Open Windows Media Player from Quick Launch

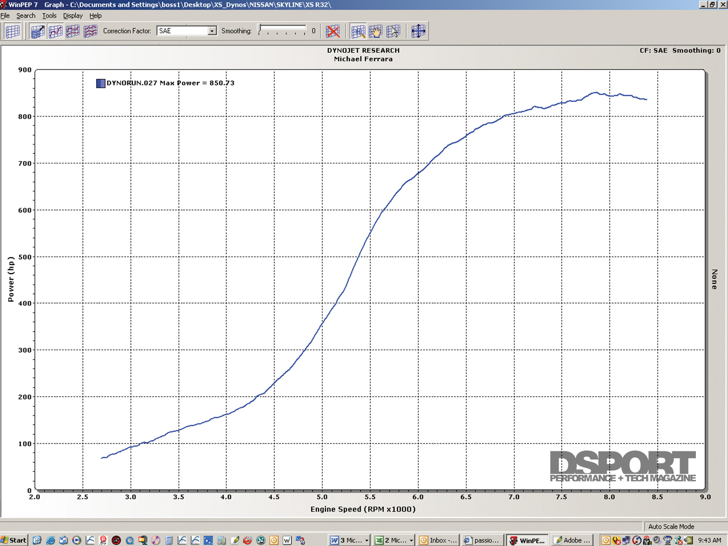pyautogui.click(x=77, y=540)
